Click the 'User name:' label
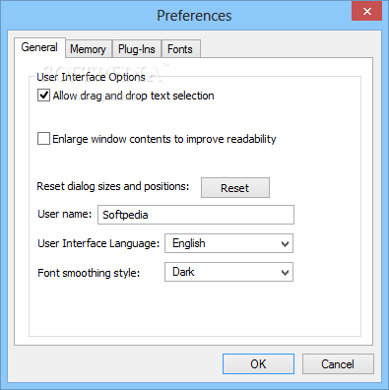The width and height of the screenshot is (389, 390). [65, 214]
